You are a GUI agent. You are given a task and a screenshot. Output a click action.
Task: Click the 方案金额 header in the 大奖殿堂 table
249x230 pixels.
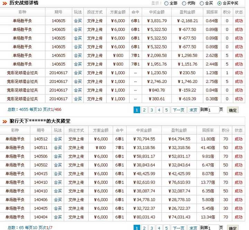pyautogui.click(x=101, y=130)
